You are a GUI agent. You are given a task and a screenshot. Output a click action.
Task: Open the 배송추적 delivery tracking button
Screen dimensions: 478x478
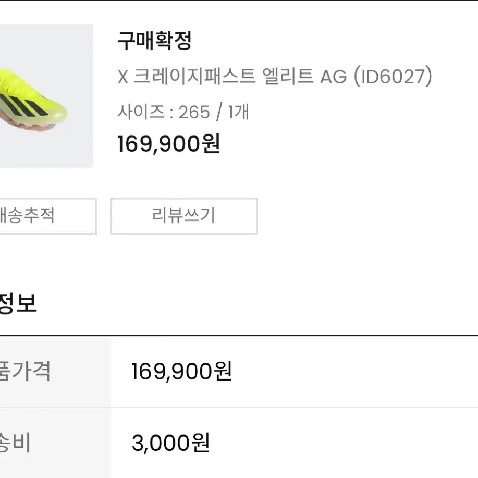48,216
